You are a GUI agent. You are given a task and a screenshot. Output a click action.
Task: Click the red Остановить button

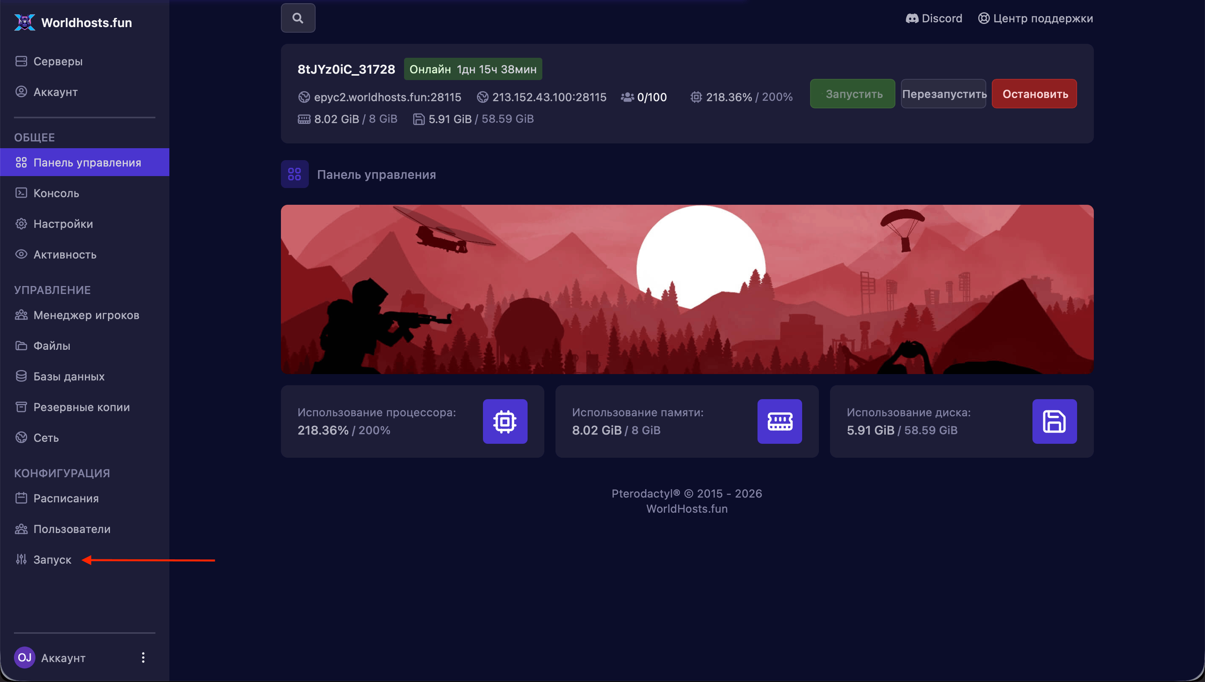click(x=1034, y=94)
